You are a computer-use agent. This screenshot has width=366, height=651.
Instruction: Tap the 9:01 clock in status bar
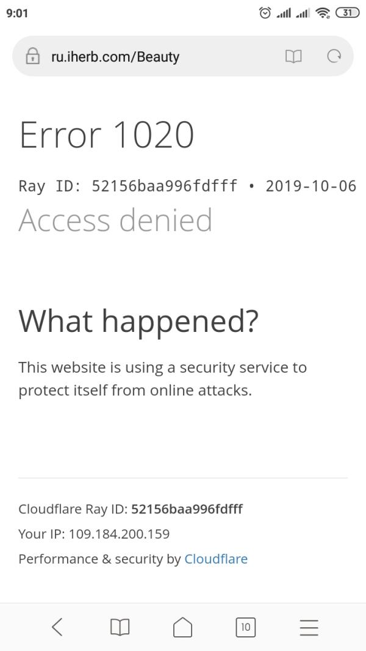pyautogui.click(x=17, y=13)
